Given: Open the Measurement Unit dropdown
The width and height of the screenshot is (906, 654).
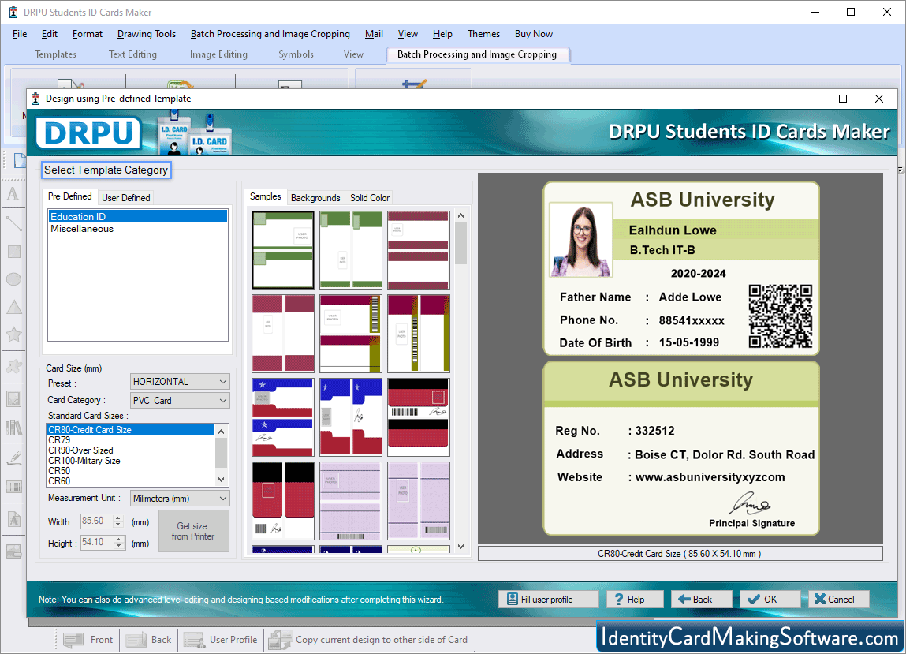Looking at the screenshot, I should click(181, 499).
